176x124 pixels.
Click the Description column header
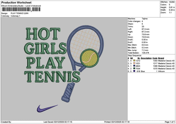(146, 58)
